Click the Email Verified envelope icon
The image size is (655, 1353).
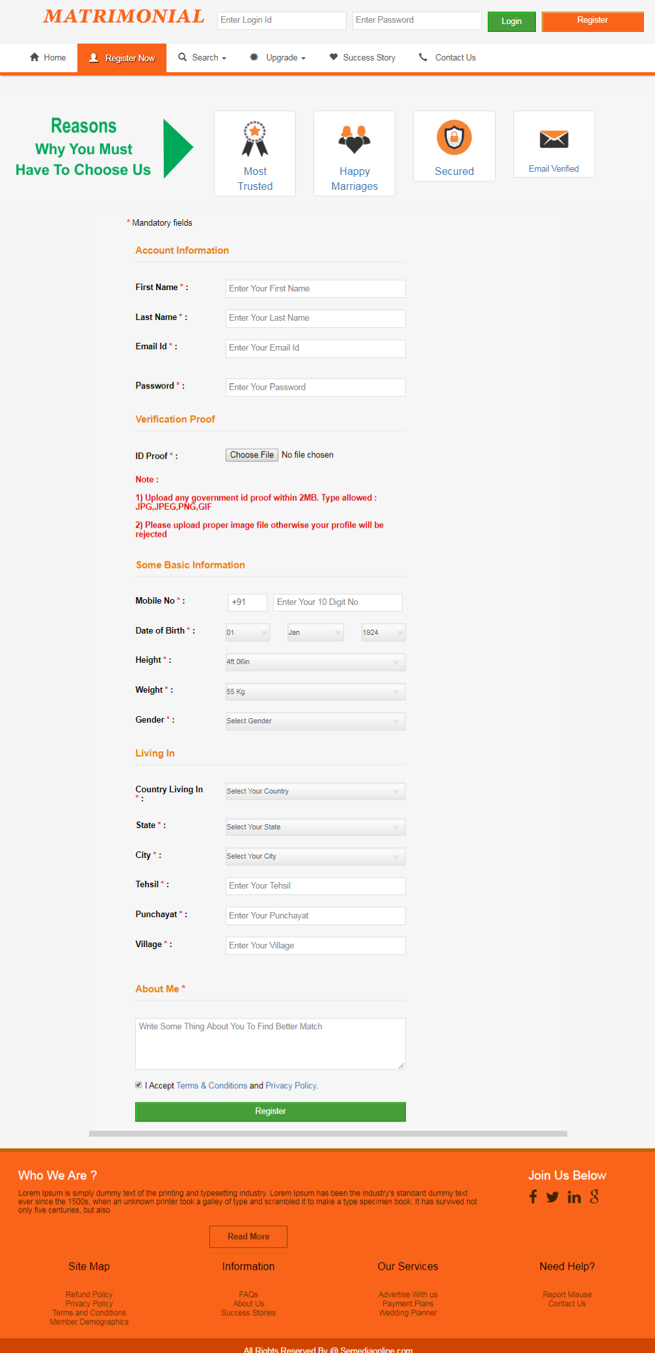[x=554, y=139]
